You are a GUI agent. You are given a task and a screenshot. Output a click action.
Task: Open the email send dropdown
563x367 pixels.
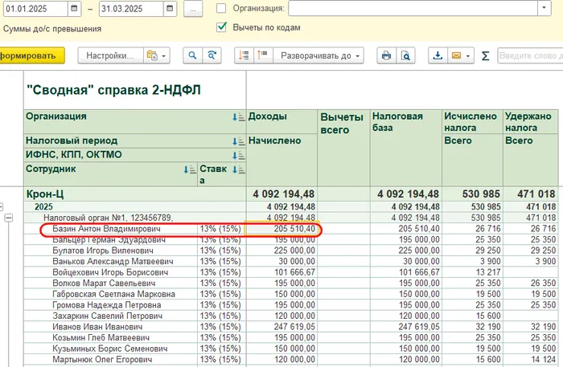461,56
